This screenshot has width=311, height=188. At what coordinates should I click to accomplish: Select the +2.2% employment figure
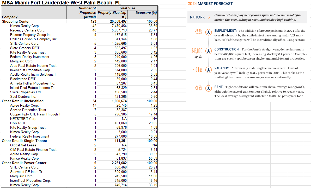tap(198, 32)
